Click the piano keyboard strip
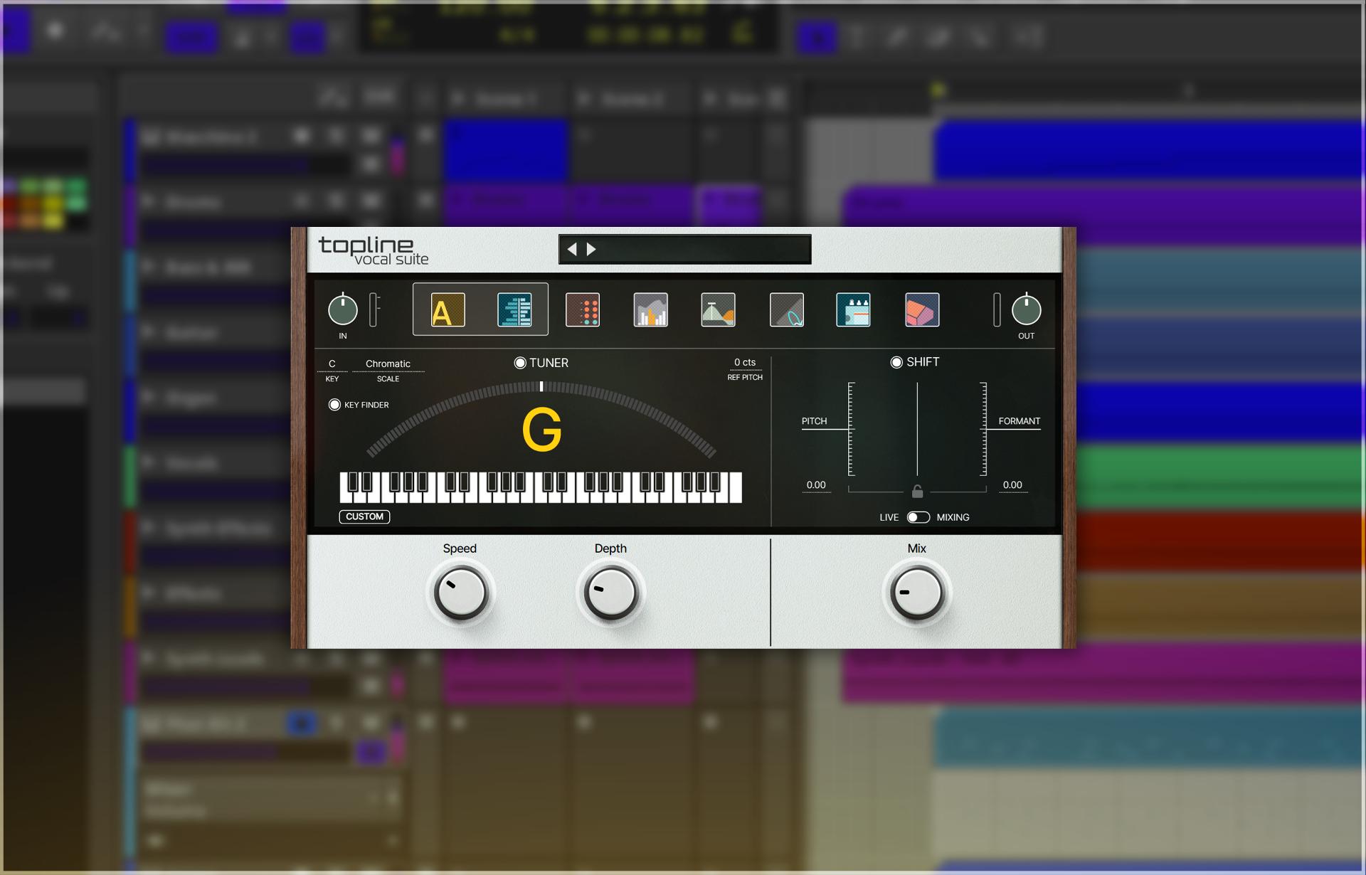1366x875 pixels. point(541,487)
